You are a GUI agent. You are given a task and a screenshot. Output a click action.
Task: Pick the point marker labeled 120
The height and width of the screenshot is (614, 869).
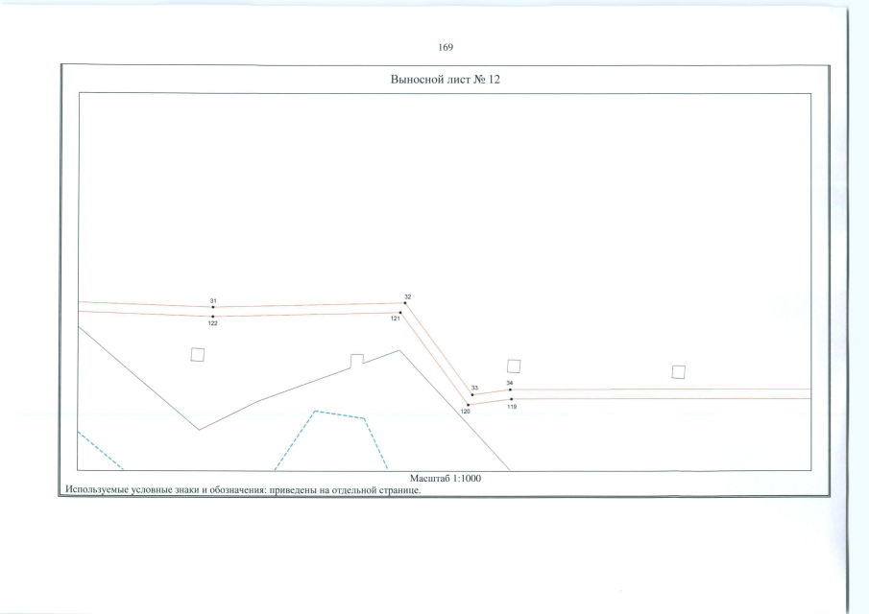pyautogui.click(x=468, y=405)
